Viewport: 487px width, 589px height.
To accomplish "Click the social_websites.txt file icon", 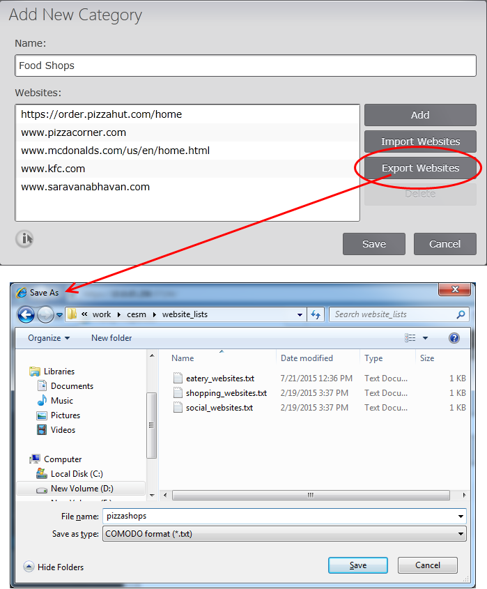I will coord(178,407).
